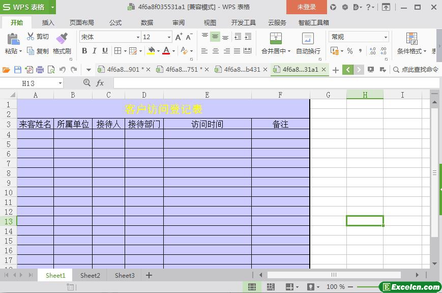The width and height of the screenshot is (442, 293).
Task: Switch to Sheet2 tab
Action: point(90,275)
